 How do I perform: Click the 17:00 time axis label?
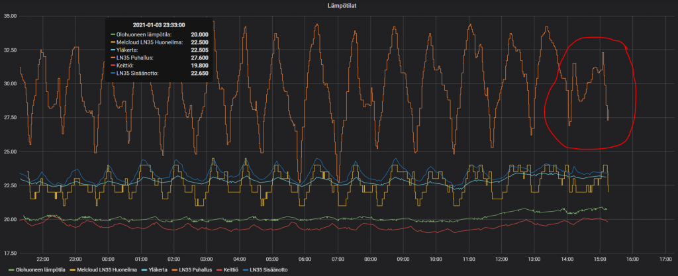[x=665, y=259]
